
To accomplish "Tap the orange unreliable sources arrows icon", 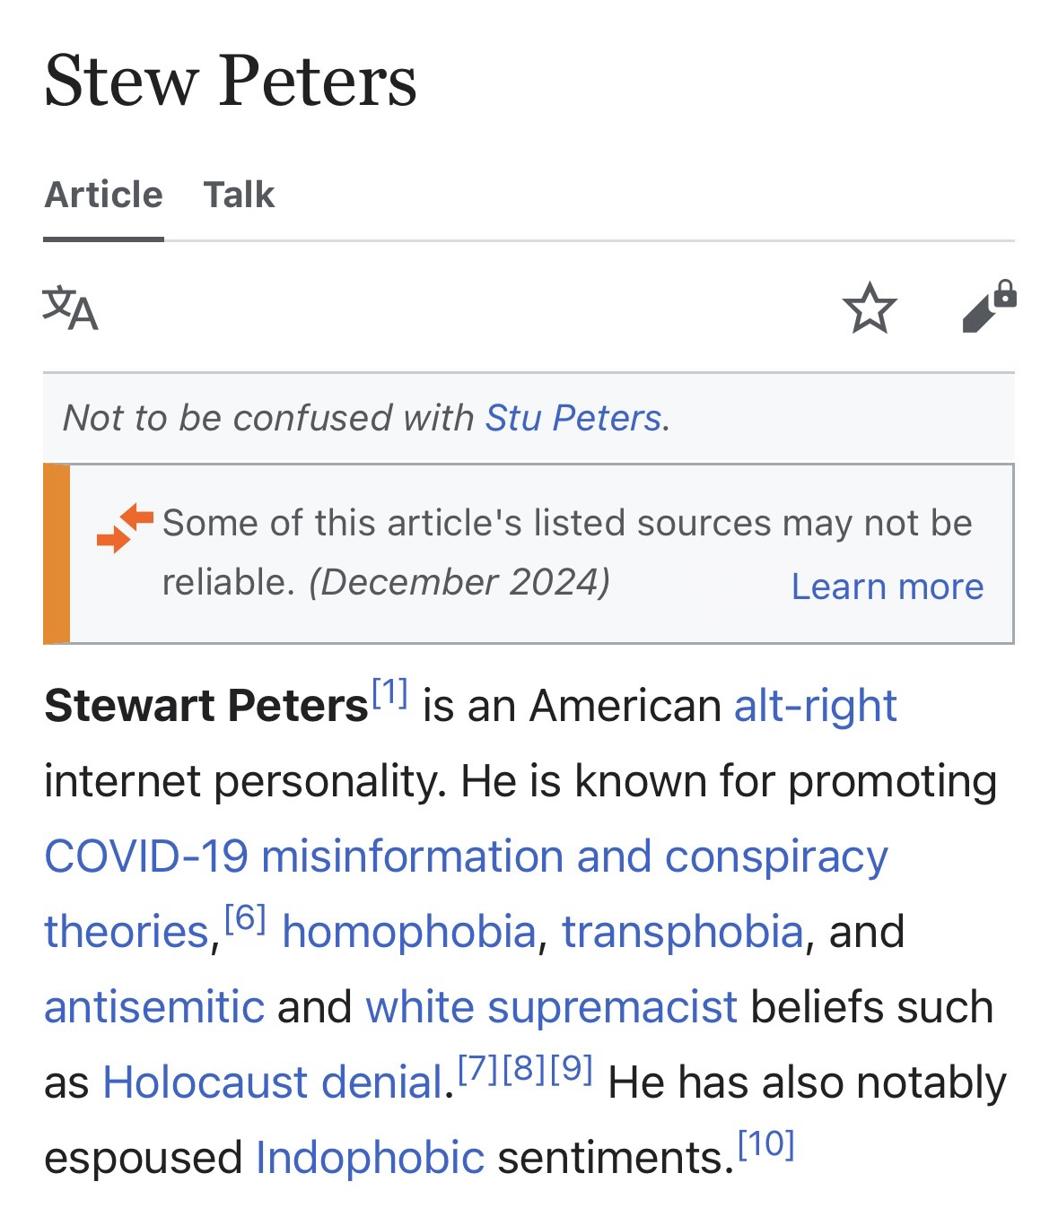I will point(125,527).
